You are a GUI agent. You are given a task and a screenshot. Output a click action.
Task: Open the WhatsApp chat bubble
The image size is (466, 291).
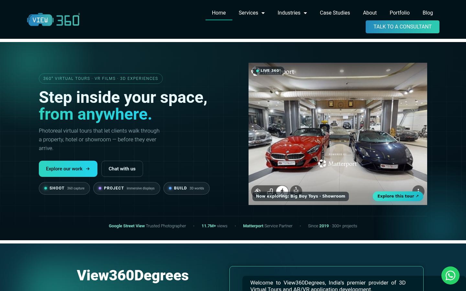[x=450, y=275]
